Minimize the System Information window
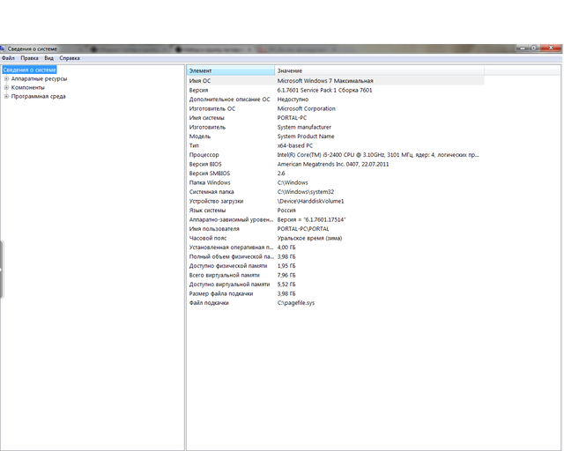This screenshot has height=451, width=564. (x=522, y=48)
